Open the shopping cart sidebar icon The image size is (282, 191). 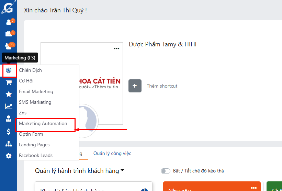(9, 82)
